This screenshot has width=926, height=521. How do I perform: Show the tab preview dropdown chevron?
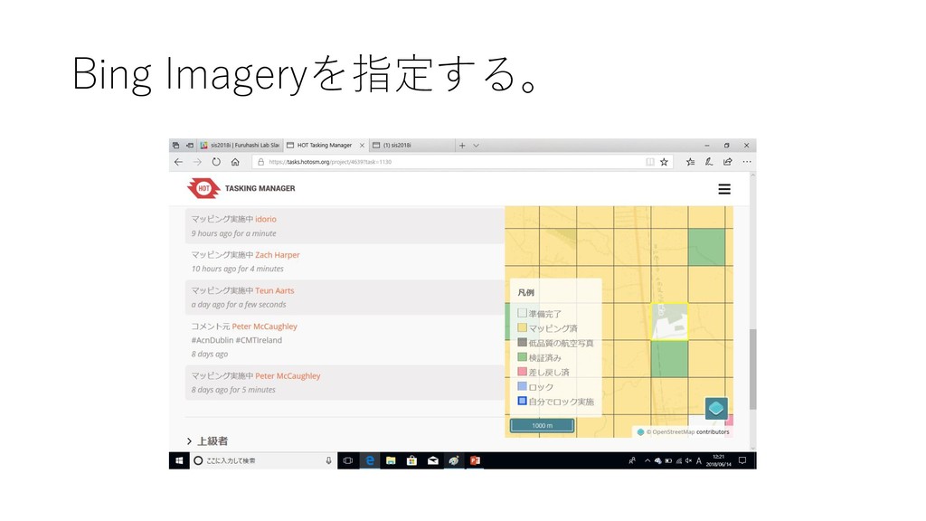[476, 146]
